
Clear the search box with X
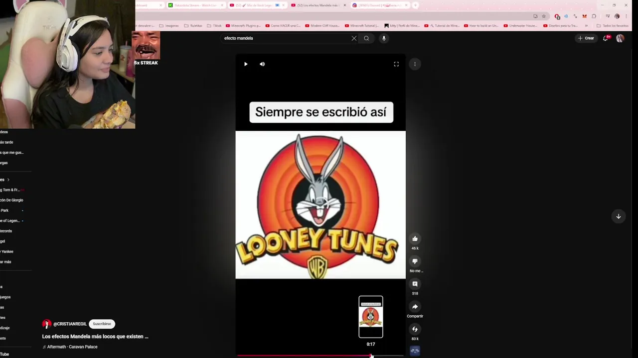pos(354,38)
